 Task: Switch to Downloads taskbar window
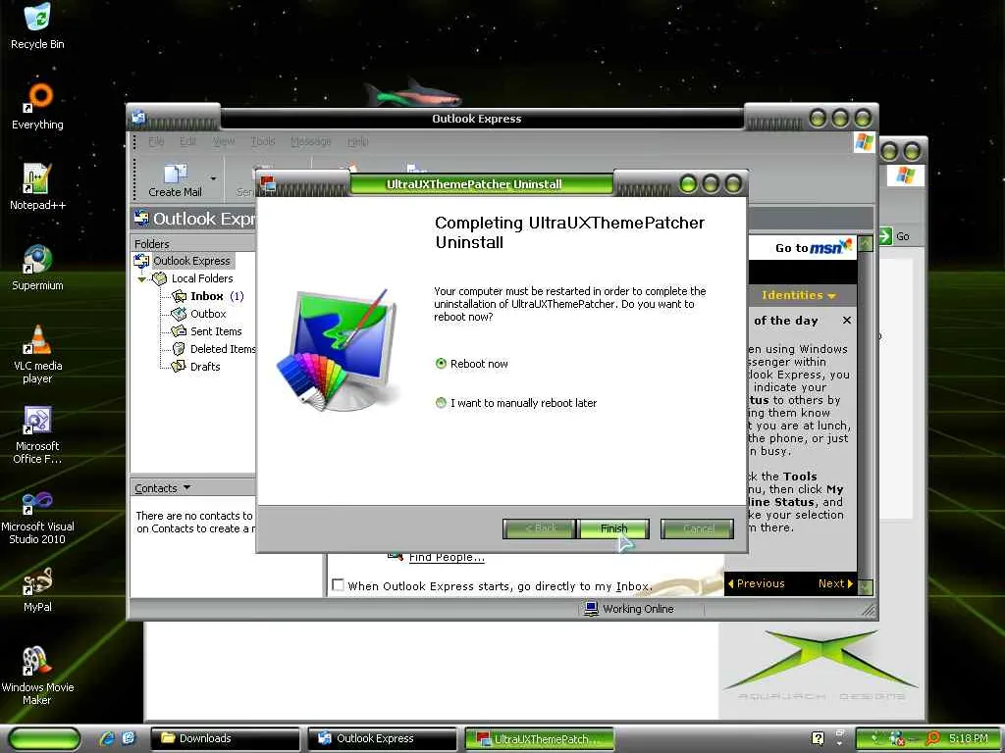tap(225, 738)
